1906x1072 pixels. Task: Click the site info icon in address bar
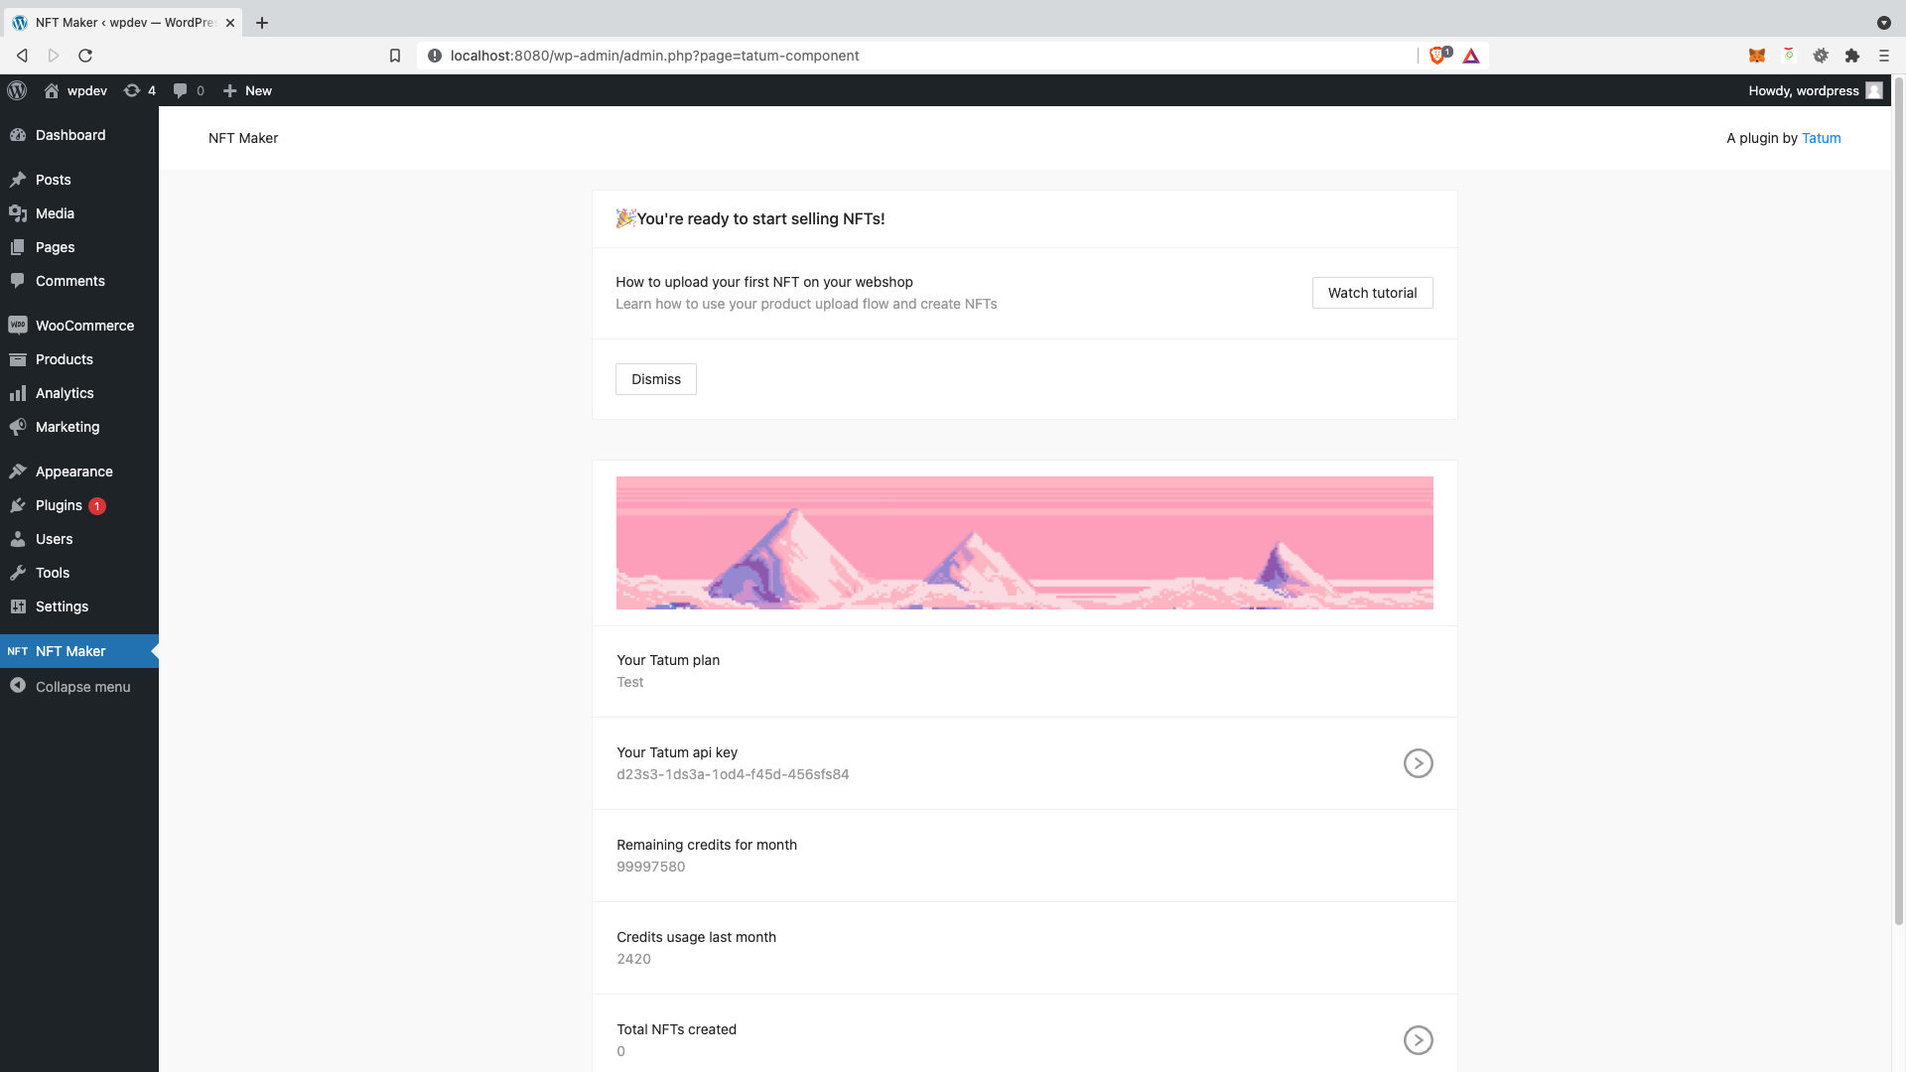(x=435, y=56)
